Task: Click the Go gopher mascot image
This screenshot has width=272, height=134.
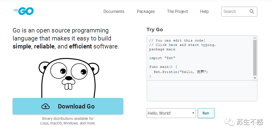Action: 69,78
